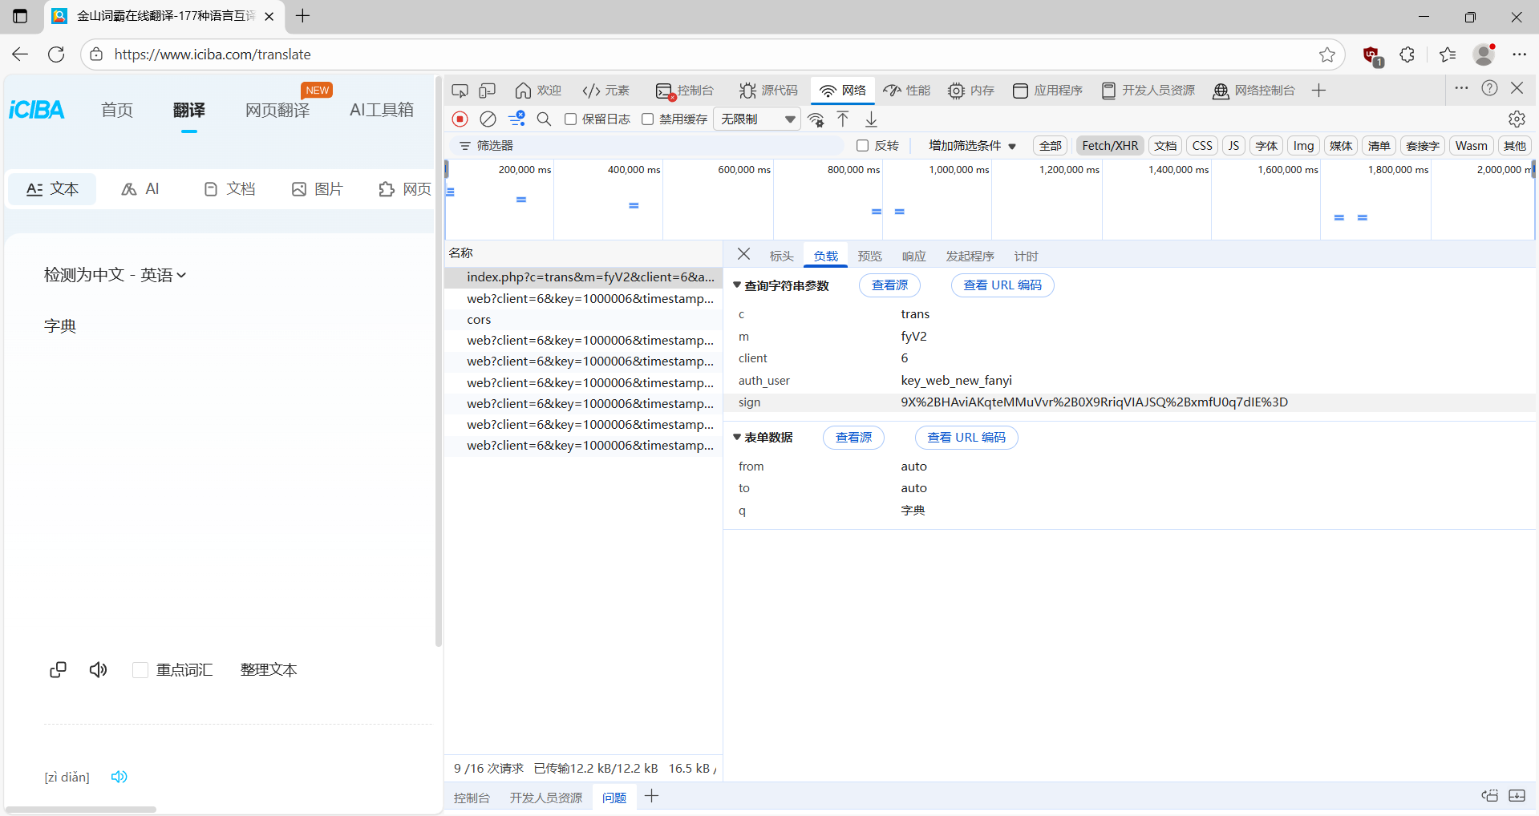The image size is (1539, 816).
Task: Activate inspect element tool
Action: tap(460, 91)
